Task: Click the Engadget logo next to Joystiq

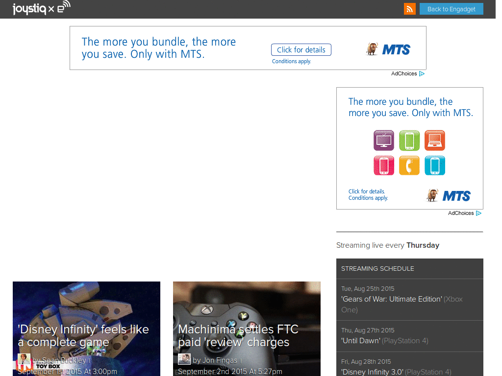Action: pos(64,7)
